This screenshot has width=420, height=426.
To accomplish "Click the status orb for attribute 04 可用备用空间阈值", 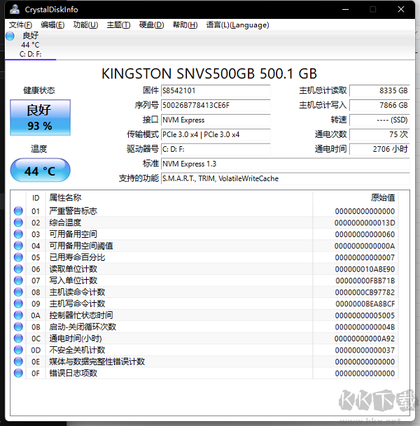I will click(x=18, y=246).
